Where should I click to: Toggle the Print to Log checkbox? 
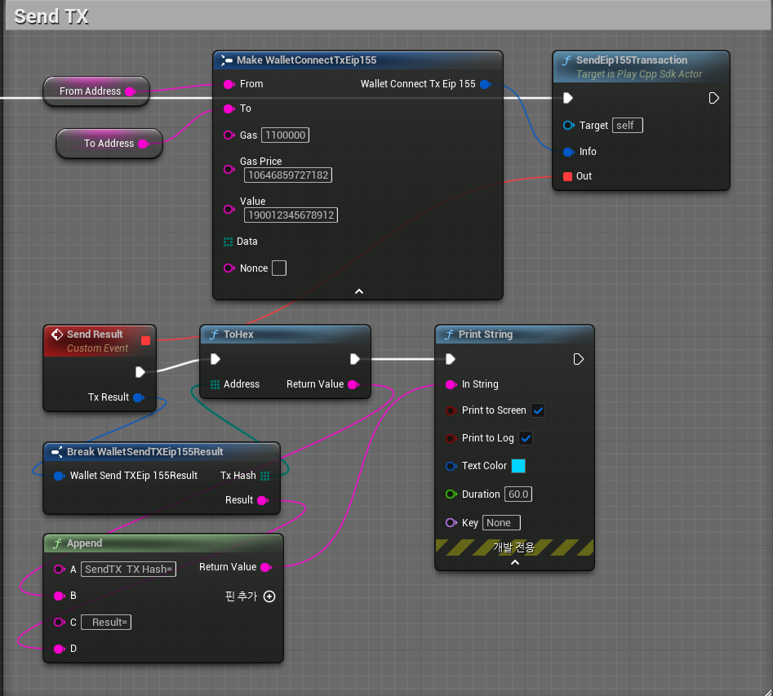526,438
